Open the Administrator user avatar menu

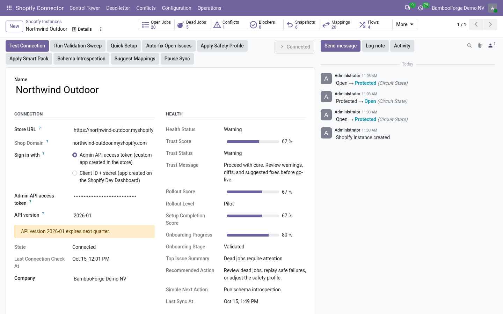pos(493,8)
